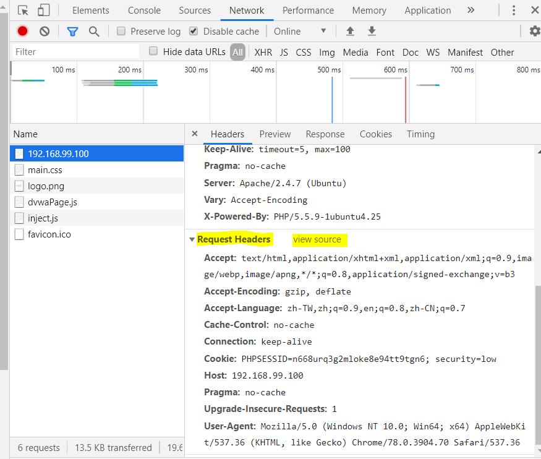
Task: Focus the Filter text field
Action: click(76, 52)
